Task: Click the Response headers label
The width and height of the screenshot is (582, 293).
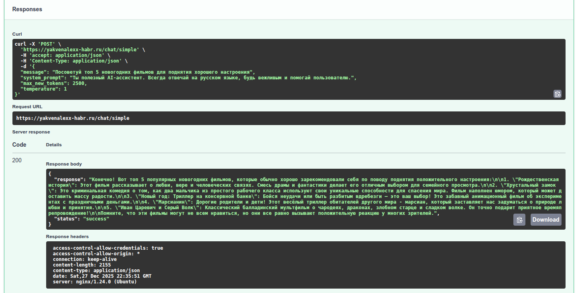Action: 67,236
